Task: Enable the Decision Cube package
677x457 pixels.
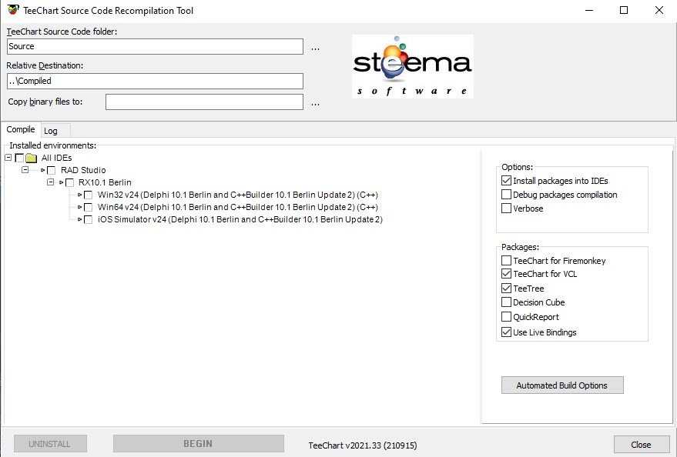Action: [507, 302]
